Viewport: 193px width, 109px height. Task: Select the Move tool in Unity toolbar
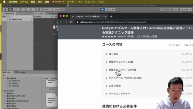[x=10, y=9]
